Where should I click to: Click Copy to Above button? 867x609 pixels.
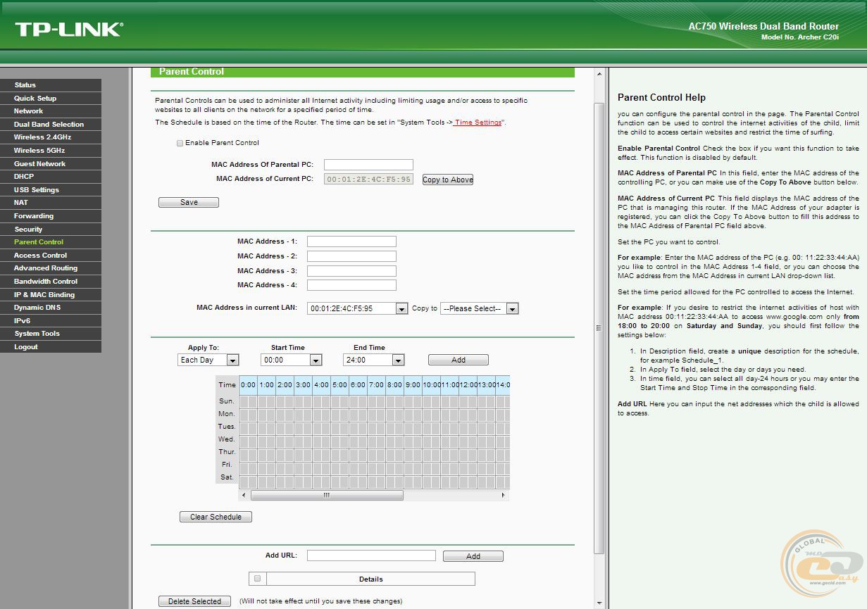(448, 180)
